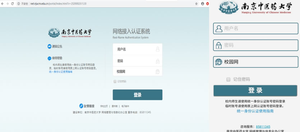The width and height of the screenshot is (300, 132).
Task: Open desktop 统一身份认证使用指南 link
Action: (x=61, y=72)
